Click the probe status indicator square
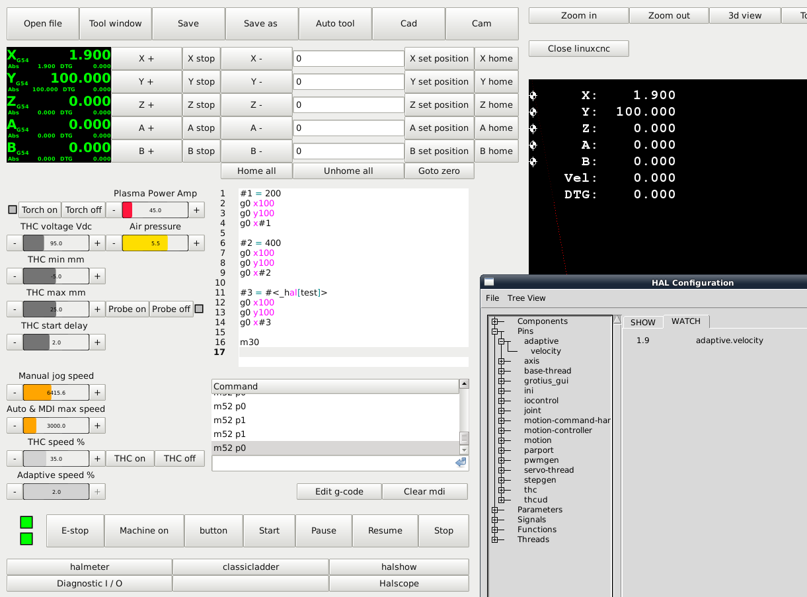Screen dimensions: 807x597 point(199,309)
